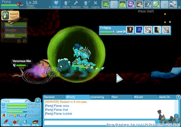Viewport: 181px width, 127px height.
Task: Open the Items bag
Action: 16,122
